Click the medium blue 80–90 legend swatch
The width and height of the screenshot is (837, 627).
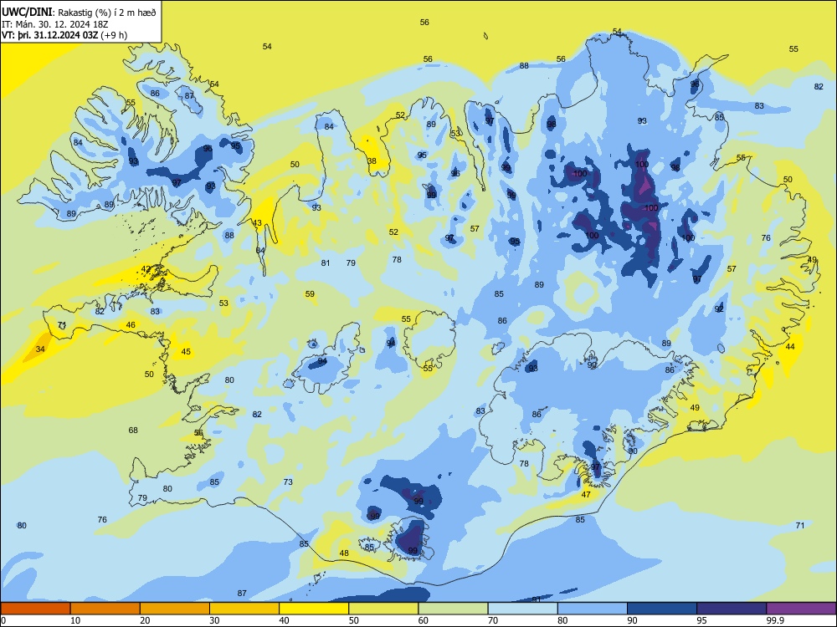pos(593,609)
